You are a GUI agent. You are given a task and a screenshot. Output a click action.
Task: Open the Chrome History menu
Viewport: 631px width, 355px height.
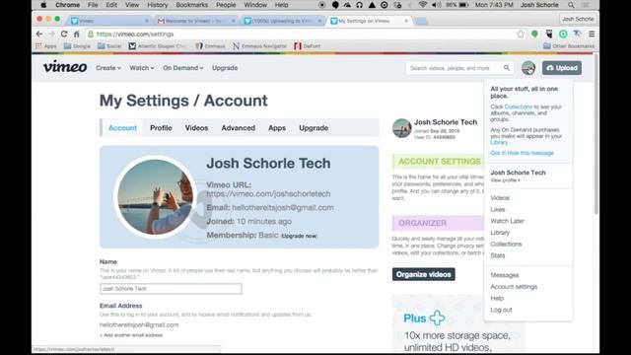(158, 5)
